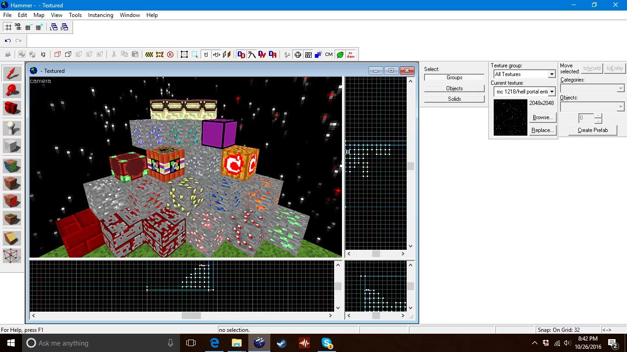
Task: Click the bottom-left 2D view horizontal scrollbar thumb
Action: tap(191, 315)
